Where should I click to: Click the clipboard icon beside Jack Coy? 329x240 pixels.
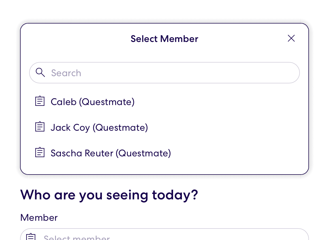pyautogui.click(x=40, y=127)
